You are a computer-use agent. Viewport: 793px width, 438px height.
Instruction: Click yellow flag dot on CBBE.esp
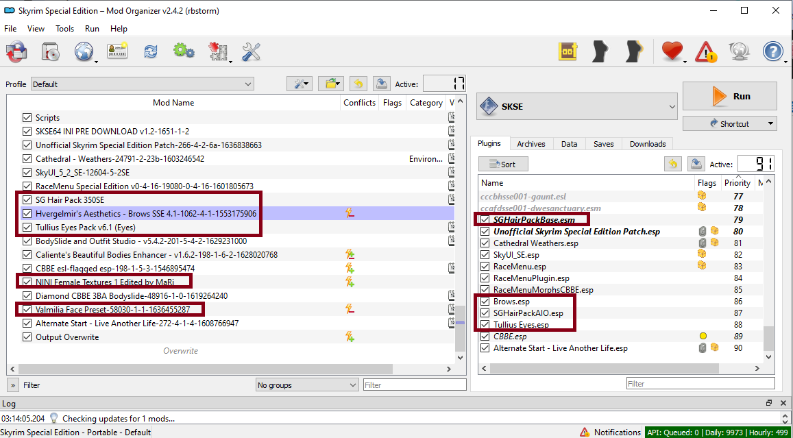click(703, 336)
